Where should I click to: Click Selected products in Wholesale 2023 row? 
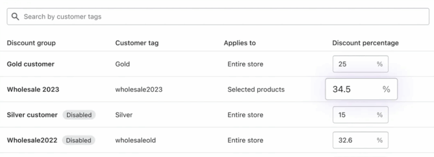[256, 89]
